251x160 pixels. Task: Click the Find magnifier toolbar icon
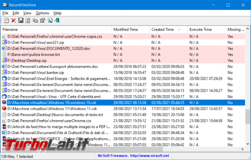pos(50,20)
